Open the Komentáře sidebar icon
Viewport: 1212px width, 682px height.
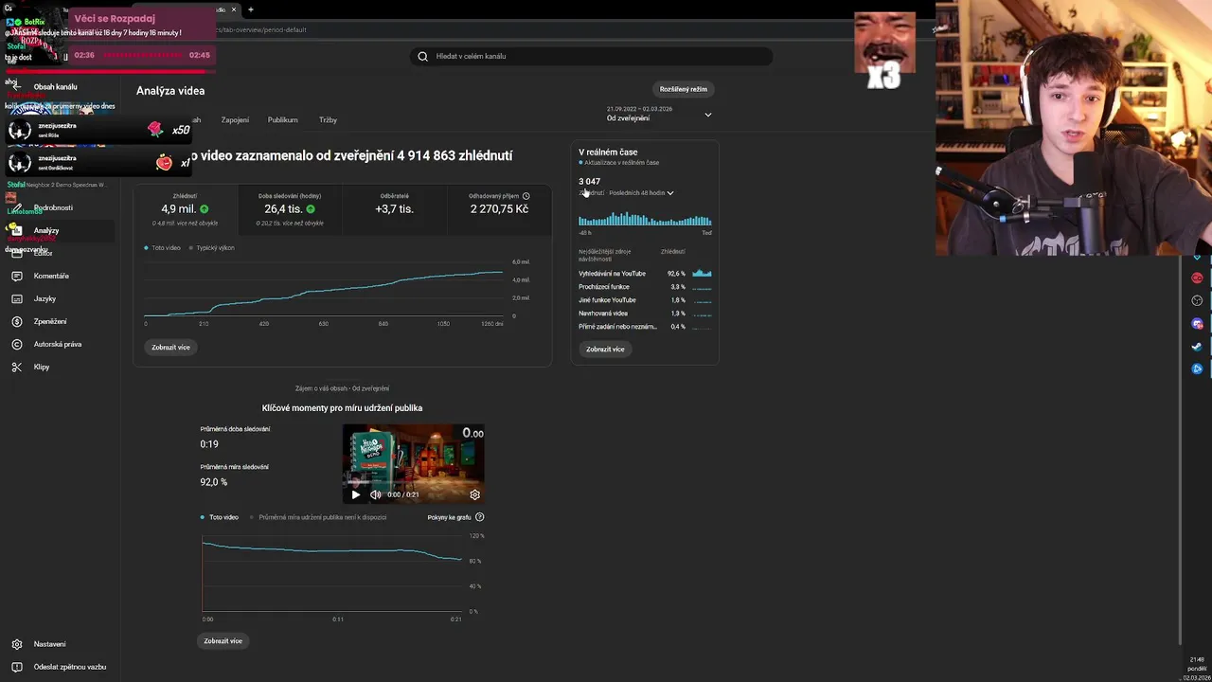(x=16, y=276)
